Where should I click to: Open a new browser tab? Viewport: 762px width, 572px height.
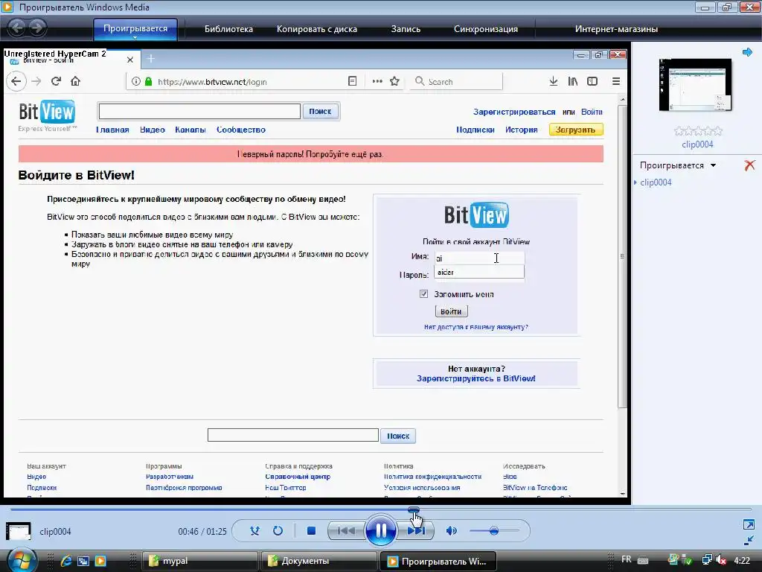[x=150, y=59]
